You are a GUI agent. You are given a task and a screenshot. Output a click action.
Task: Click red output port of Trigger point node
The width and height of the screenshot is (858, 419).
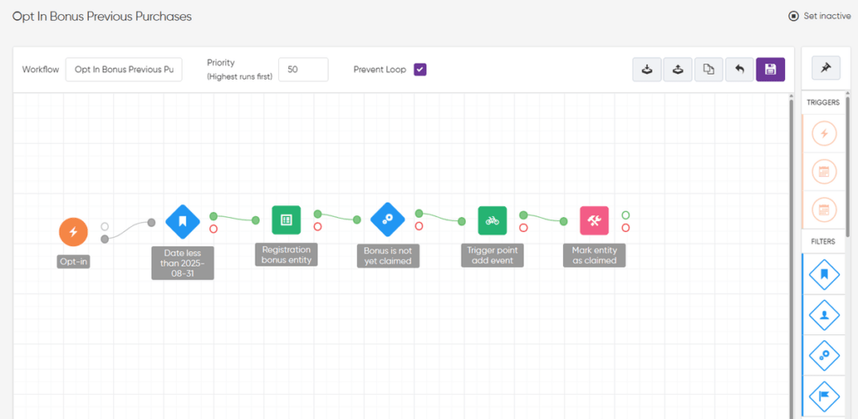pyautogui.click(x=524, y=228)
